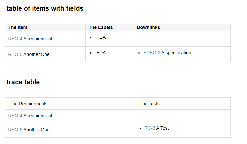Viewport: 247px width, 144px height.
Task: Click "A requirement" text in the fields table
Action: 38,39
